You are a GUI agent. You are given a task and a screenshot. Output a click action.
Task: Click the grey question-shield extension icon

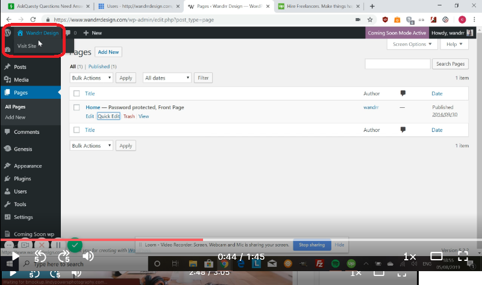(x=410, y=20)
